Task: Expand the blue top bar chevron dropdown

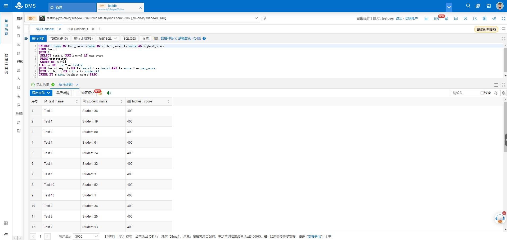Action: [449, 7]
